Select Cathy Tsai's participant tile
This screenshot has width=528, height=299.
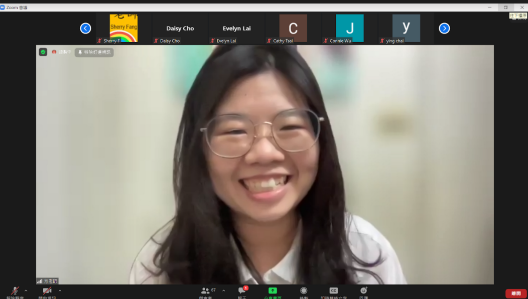pos(293,29)
